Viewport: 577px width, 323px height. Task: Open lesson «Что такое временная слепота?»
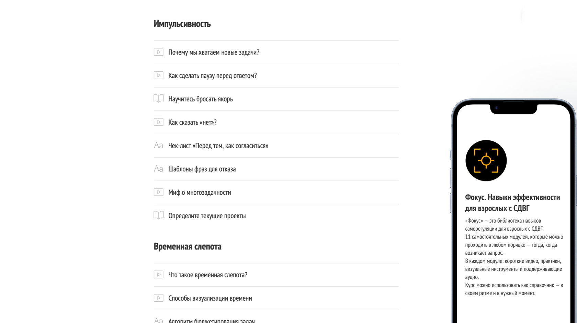point(207,275)
